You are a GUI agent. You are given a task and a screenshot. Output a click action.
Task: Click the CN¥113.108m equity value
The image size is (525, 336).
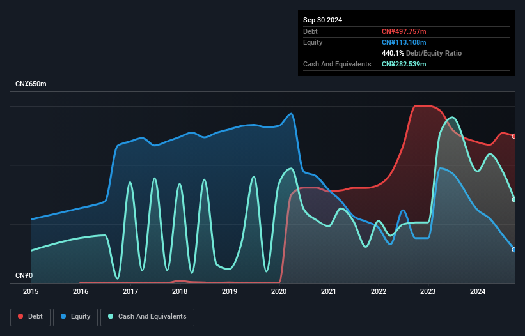404,42
